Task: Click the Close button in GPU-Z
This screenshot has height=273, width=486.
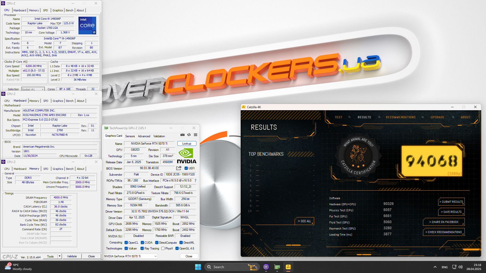Action: click(x=189, y=256)
